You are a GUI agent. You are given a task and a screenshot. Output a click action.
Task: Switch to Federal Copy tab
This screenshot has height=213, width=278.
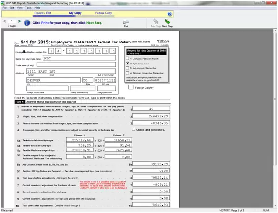coord(103,13)
